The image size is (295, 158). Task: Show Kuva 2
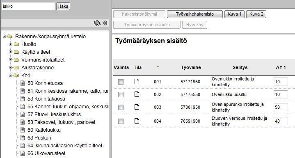(x=256, y=14)
